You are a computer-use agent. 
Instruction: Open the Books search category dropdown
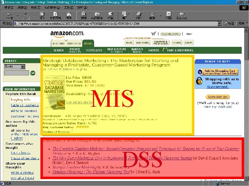[23, 67]
